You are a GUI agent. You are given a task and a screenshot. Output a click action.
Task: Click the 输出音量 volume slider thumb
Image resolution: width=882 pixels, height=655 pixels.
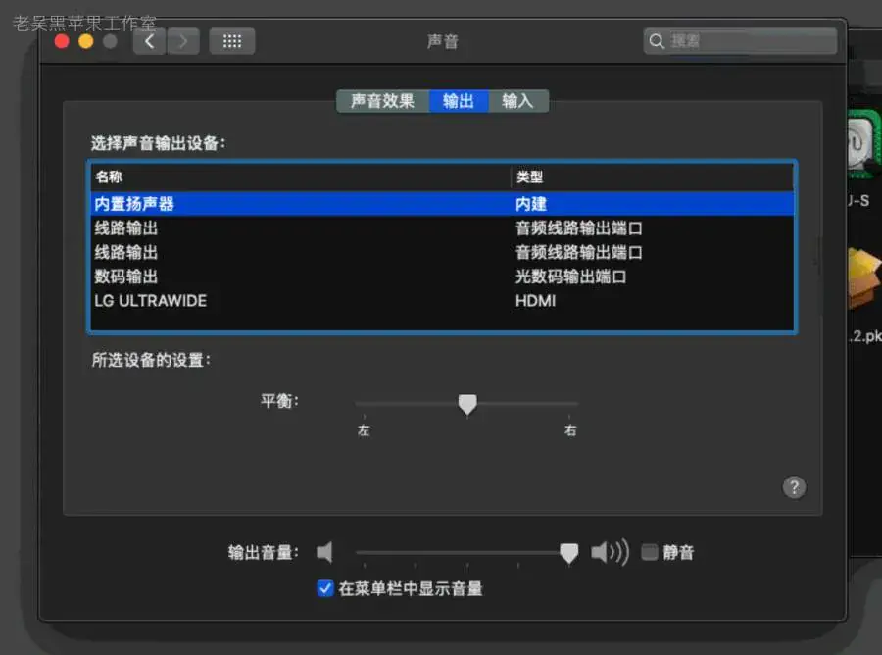pos(569,553)
